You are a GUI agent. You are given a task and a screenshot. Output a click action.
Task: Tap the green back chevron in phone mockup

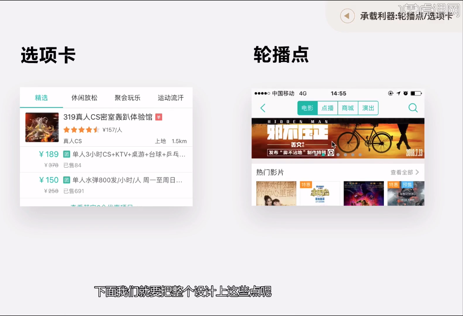pos(263,108)
